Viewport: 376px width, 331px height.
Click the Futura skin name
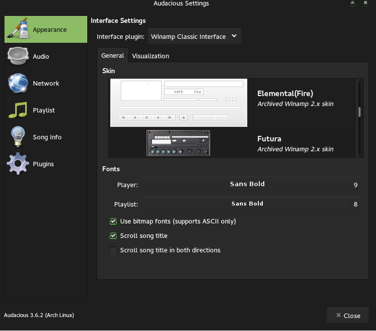coord(269,139)
